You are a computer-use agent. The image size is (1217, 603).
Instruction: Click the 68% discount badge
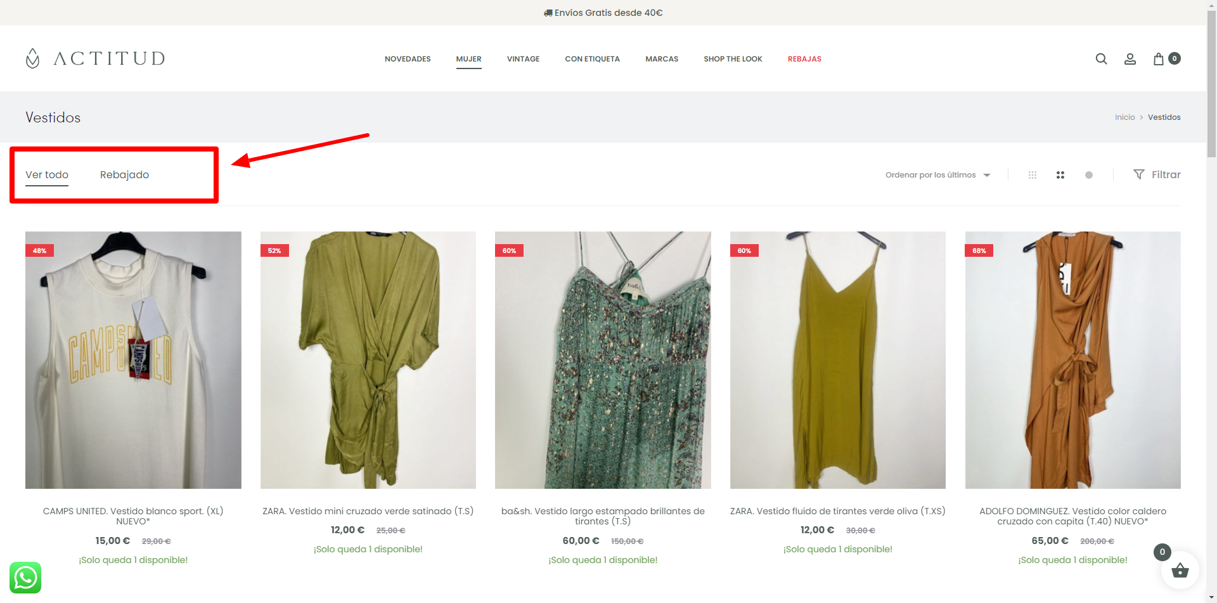[979, 250]
